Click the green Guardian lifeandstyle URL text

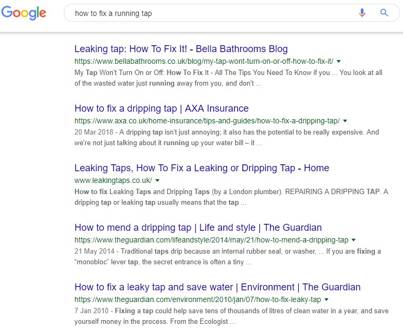tap(211, 240)
